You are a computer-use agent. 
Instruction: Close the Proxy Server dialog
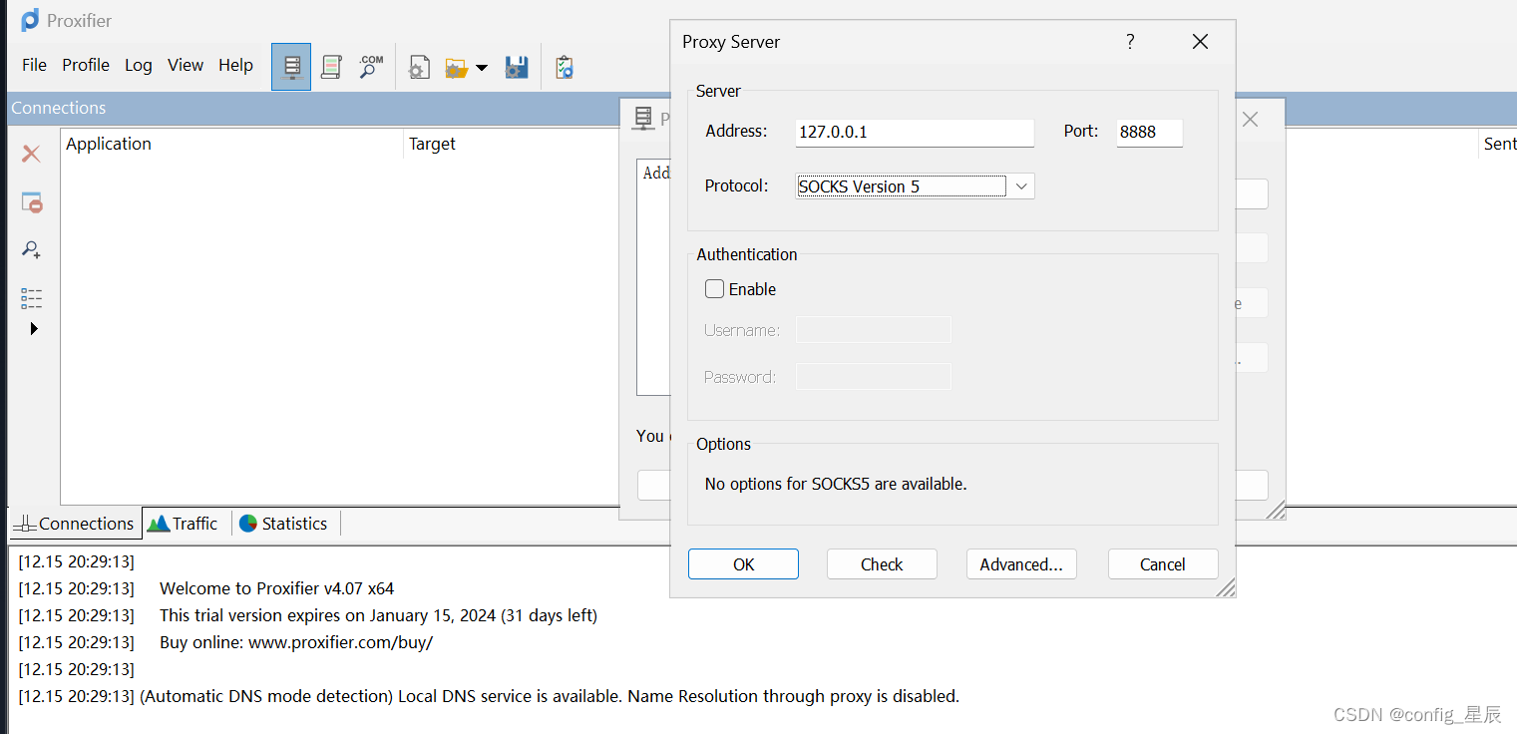point(1200,42)
